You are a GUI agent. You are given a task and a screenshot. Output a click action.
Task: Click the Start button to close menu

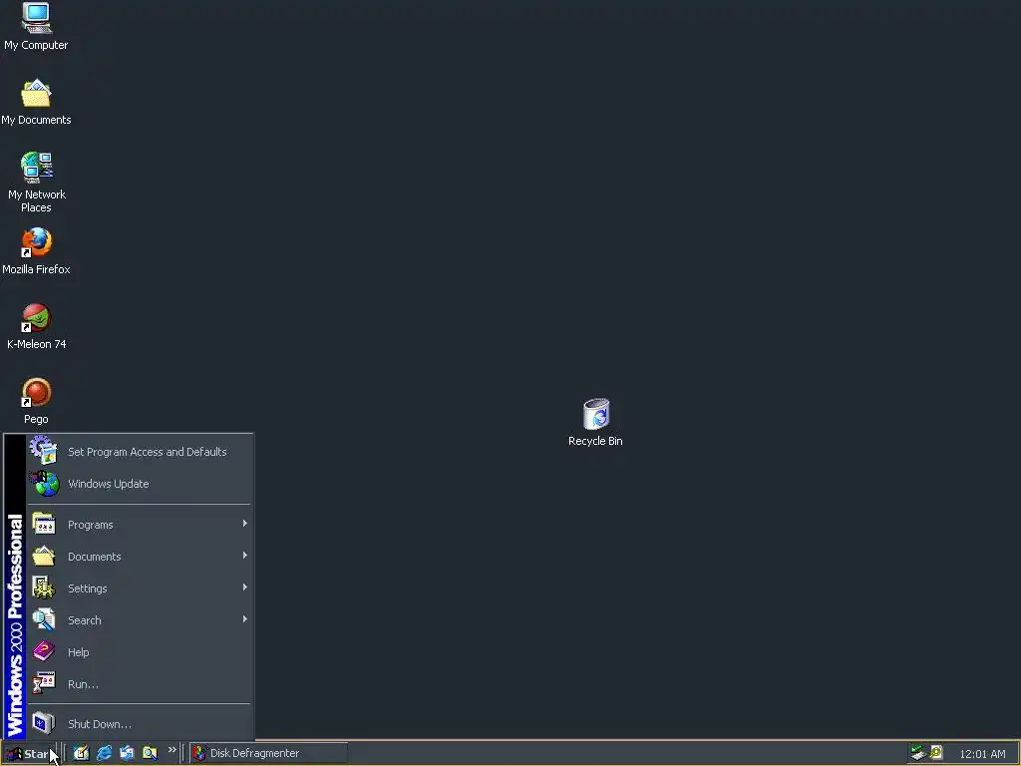click(x=29, y=754)
